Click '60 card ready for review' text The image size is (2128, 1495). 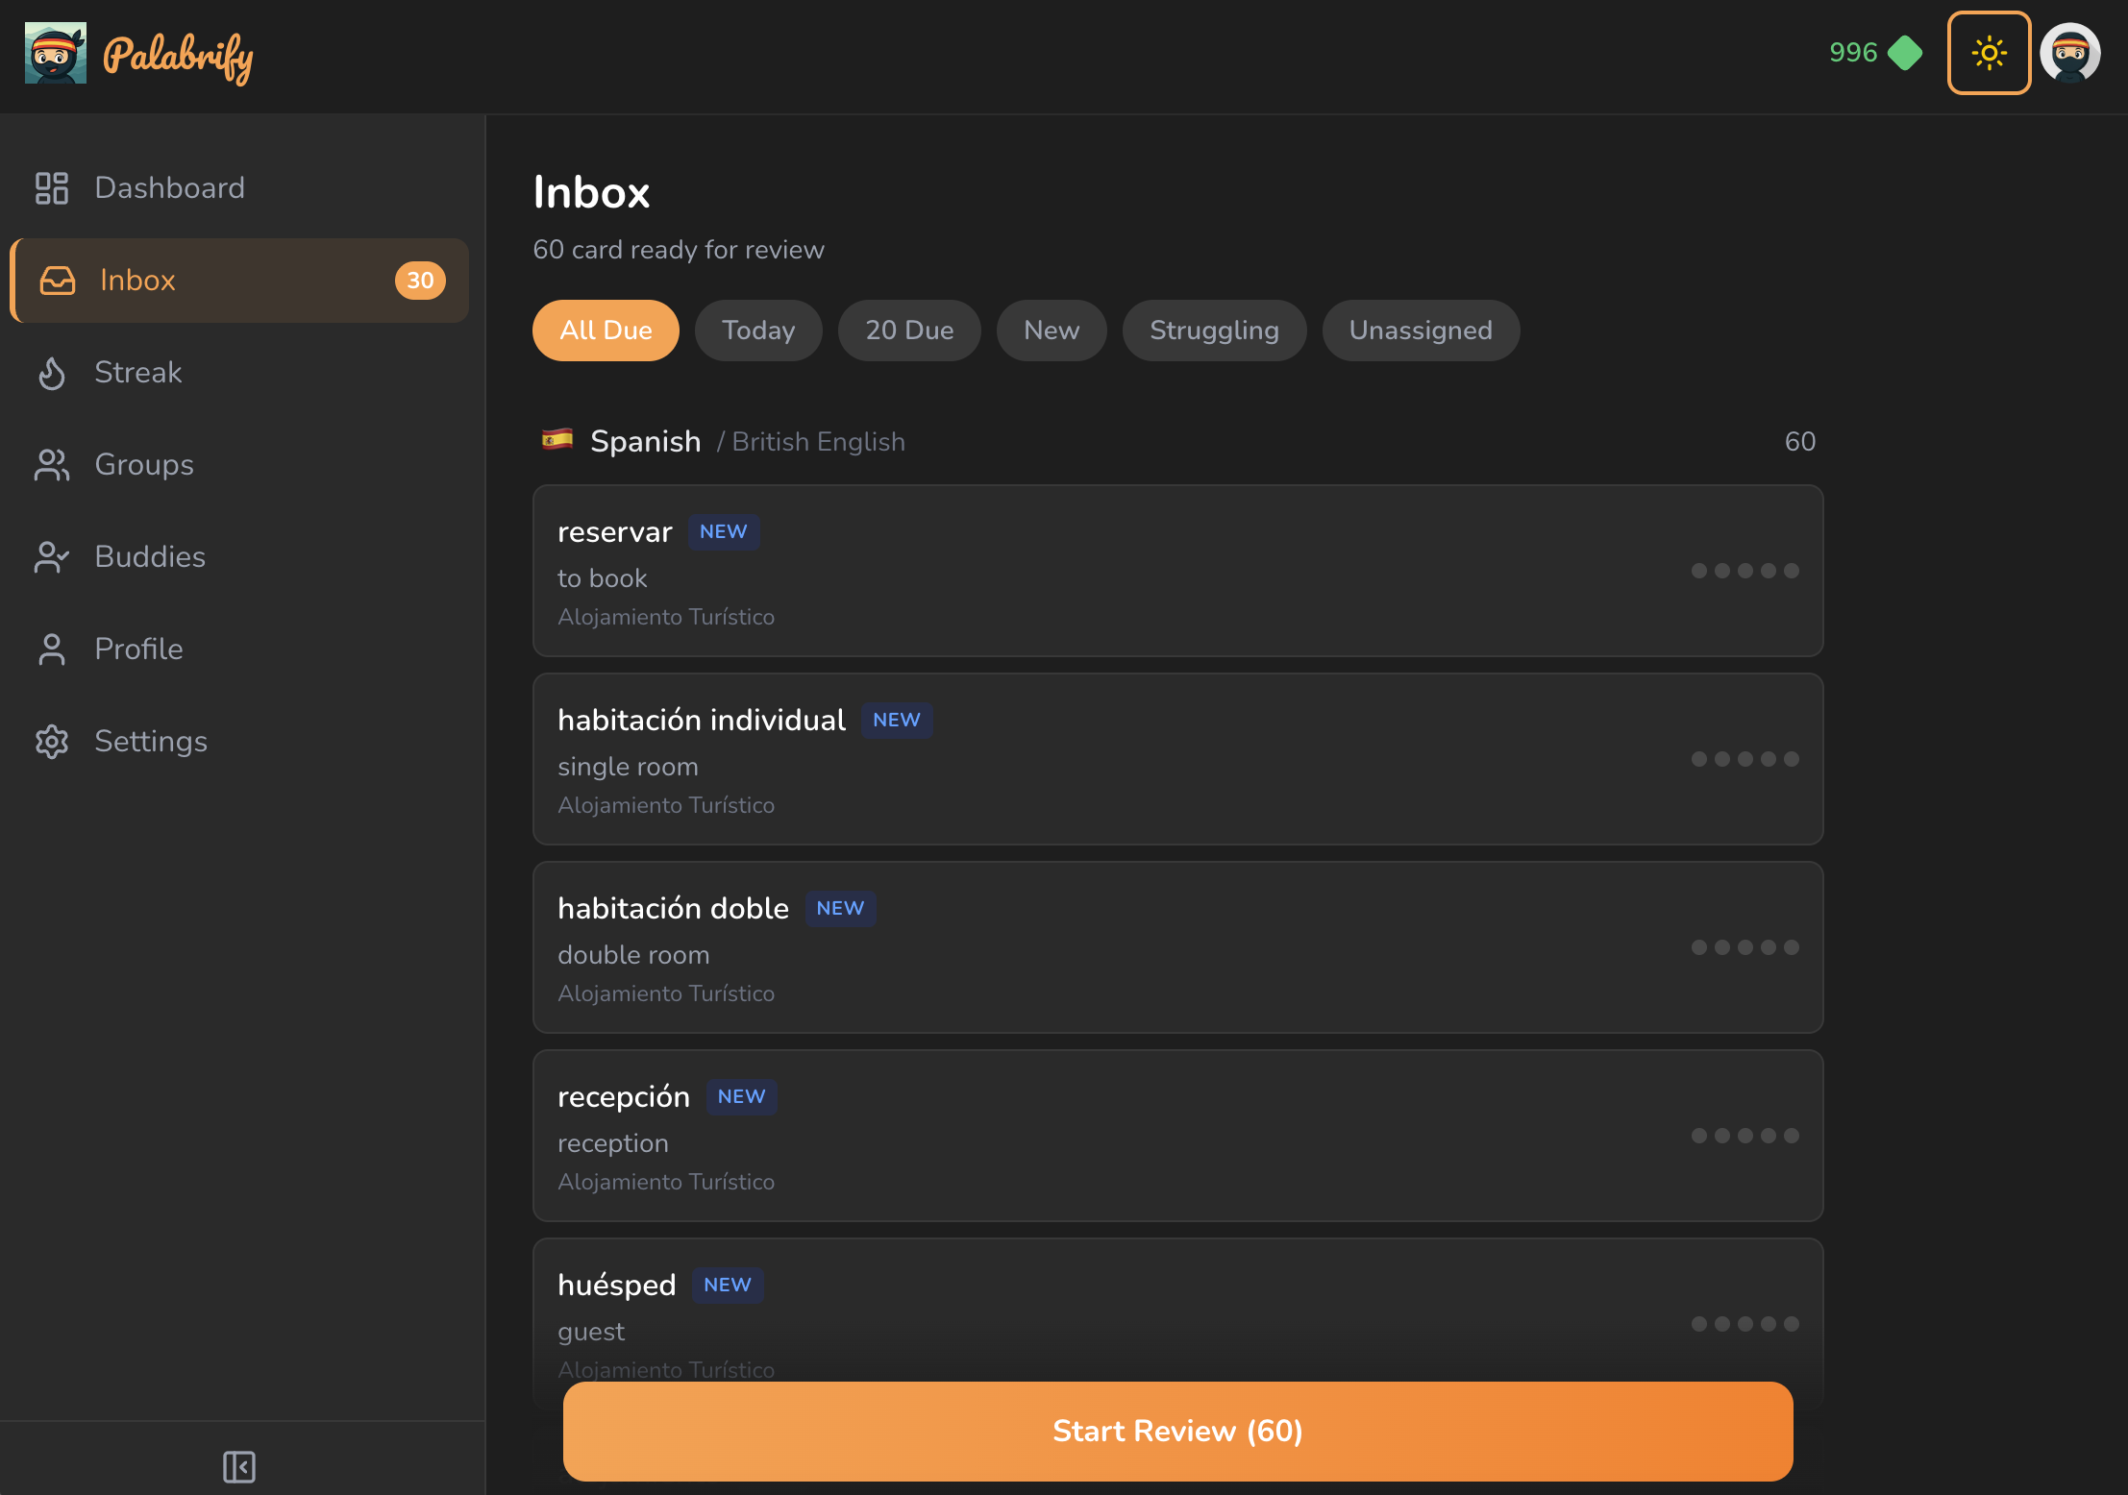tap(679, 250)
